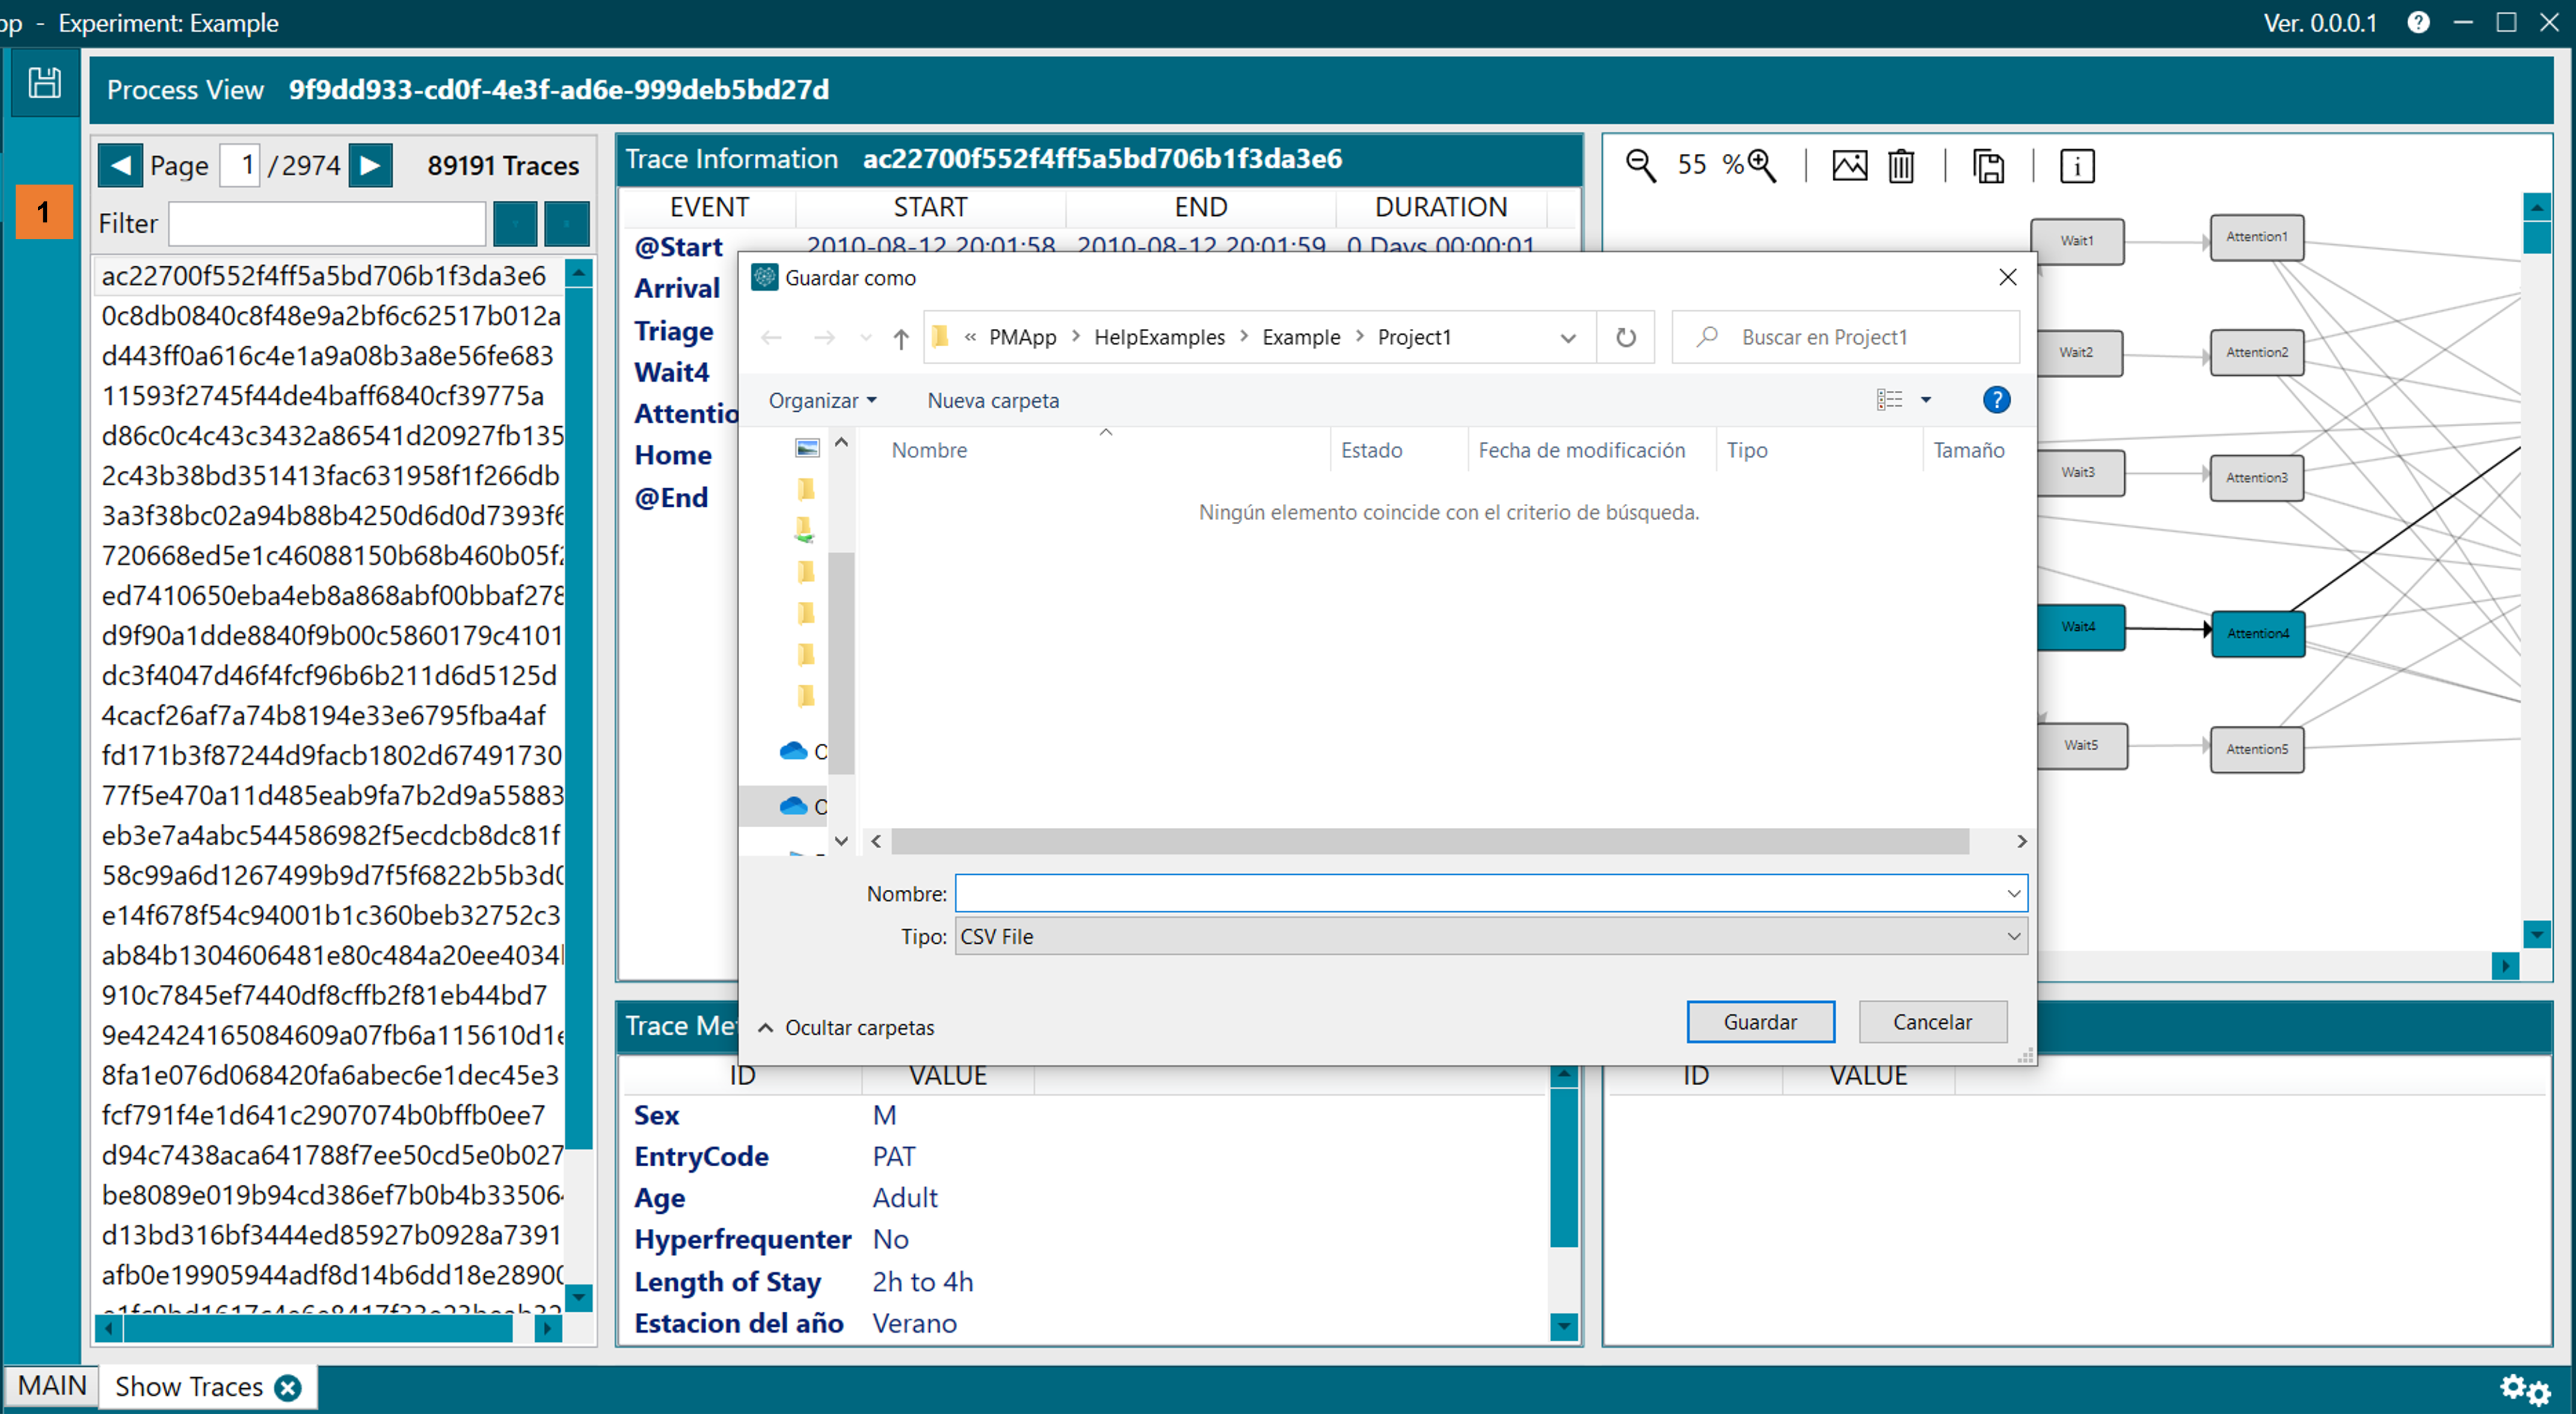Image resolution: width=2576 pixels, height=1414 pixels.
Task: Click the Buscar en Project1 search box
Action: point(1845,338)
